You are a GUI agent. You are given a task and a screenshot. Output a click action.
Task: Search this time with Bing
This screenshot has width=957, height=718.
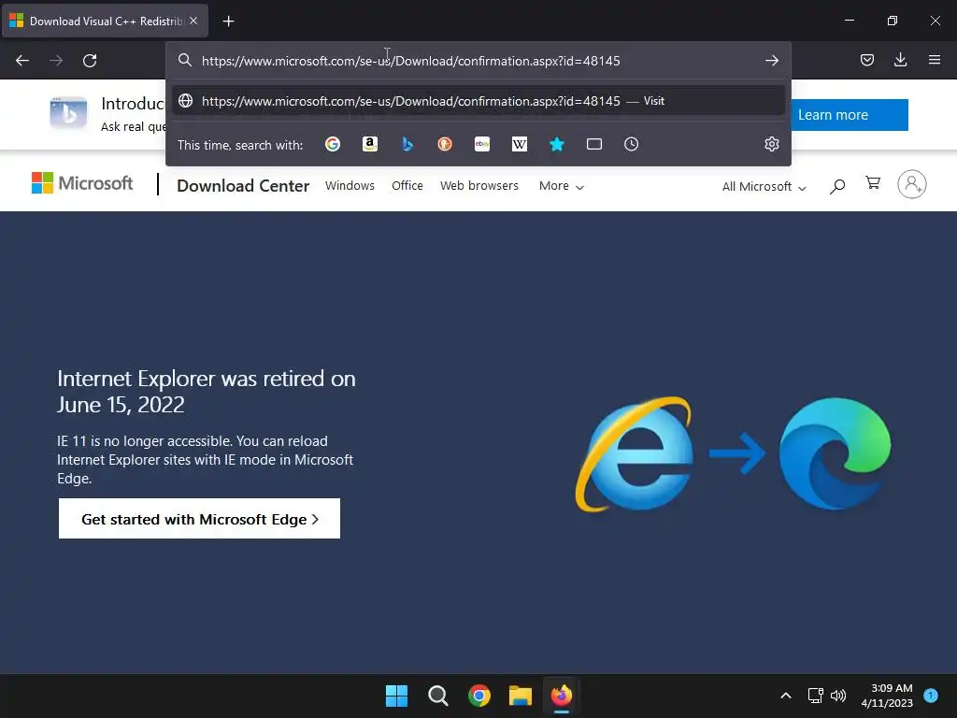pos(407,144)
